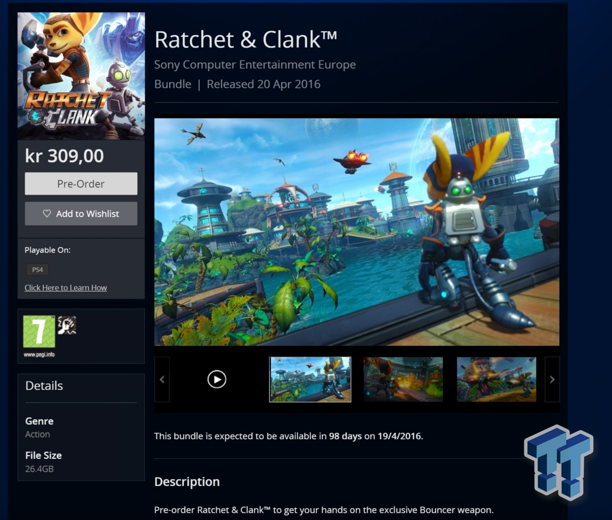
Task: Click the Ratchet & Clank™ title heading
Action: pyautogui.click(x=245, y=40)
